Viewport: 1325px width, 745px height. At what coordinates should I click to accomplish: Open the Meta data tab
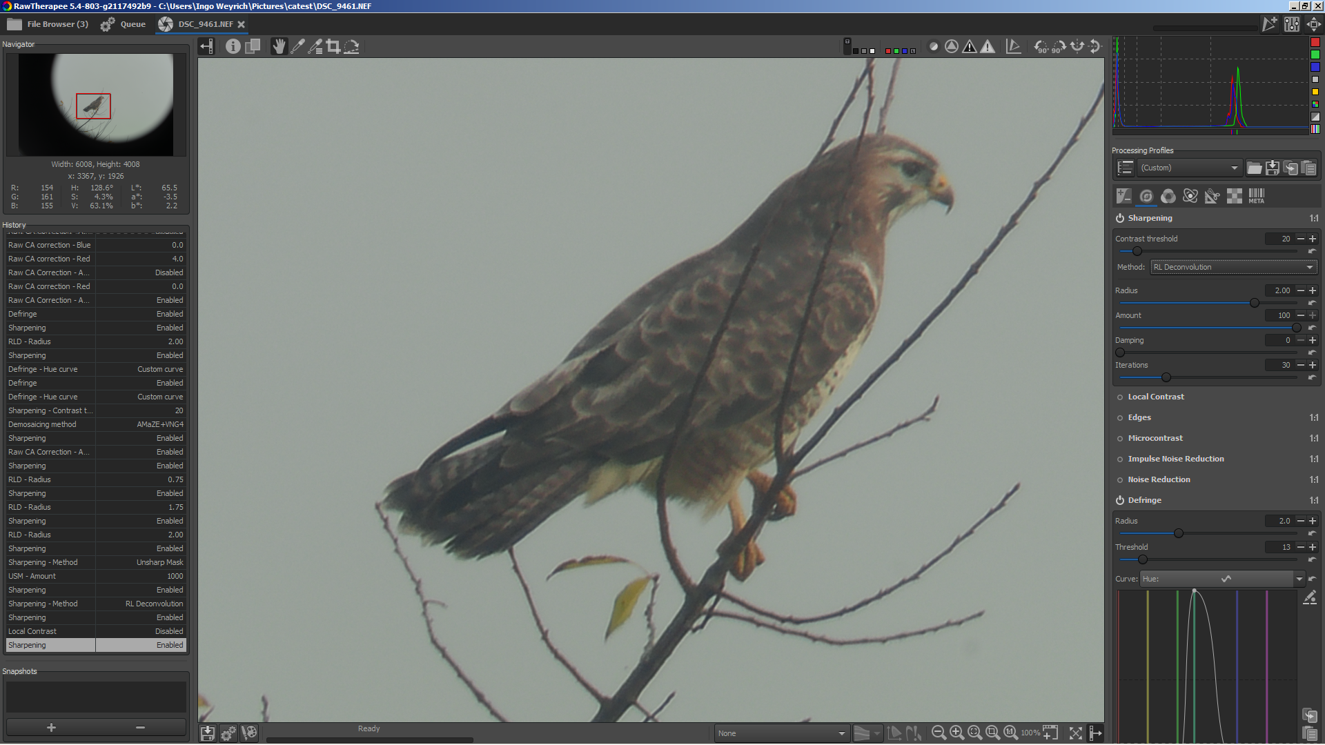(x=1256, y=196)
